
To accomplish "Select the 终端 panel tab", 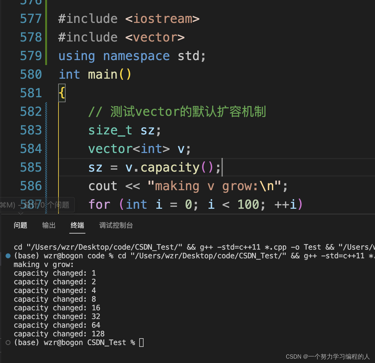I will (77, 225).
